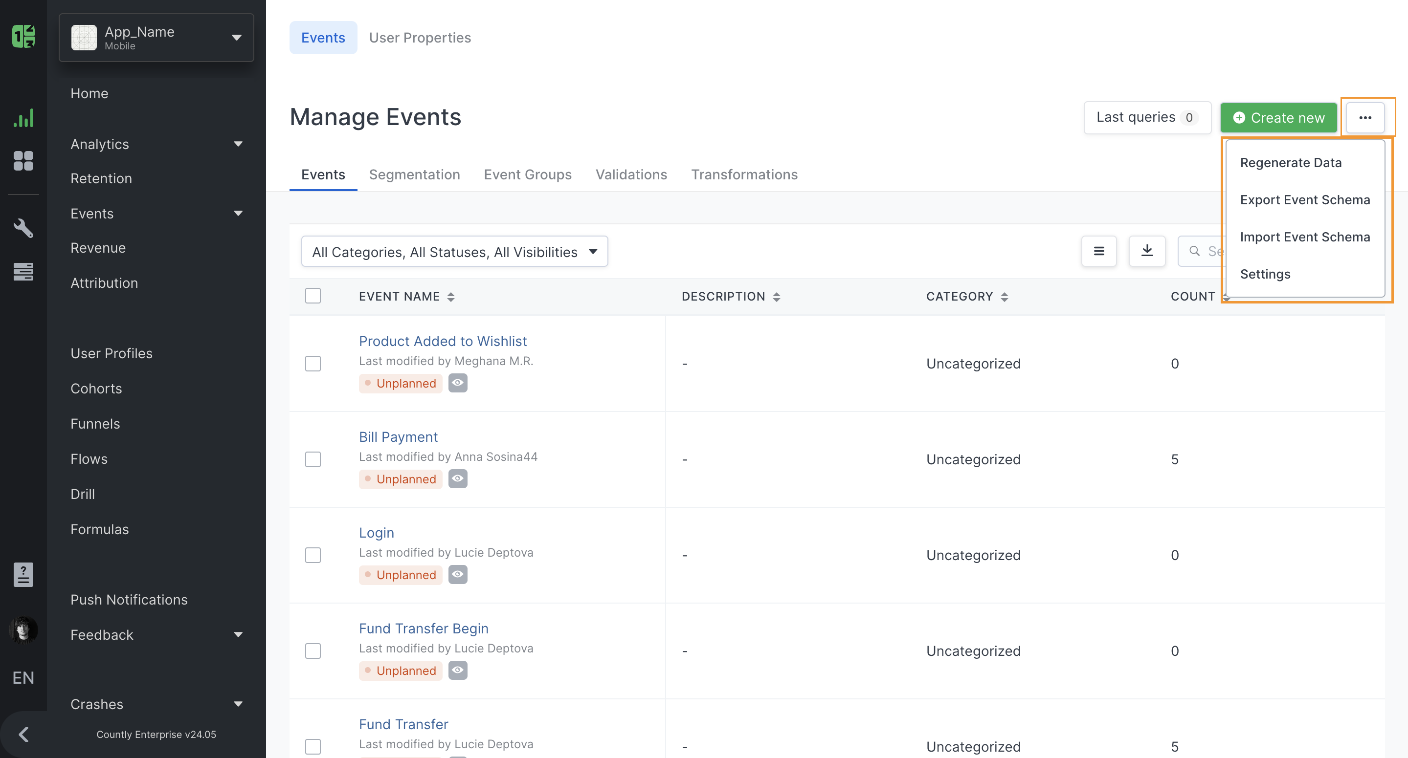The height and width of the screenshot is (758, 1408).
Task: Open Retention in the sidebar
Action: [101, 178]
